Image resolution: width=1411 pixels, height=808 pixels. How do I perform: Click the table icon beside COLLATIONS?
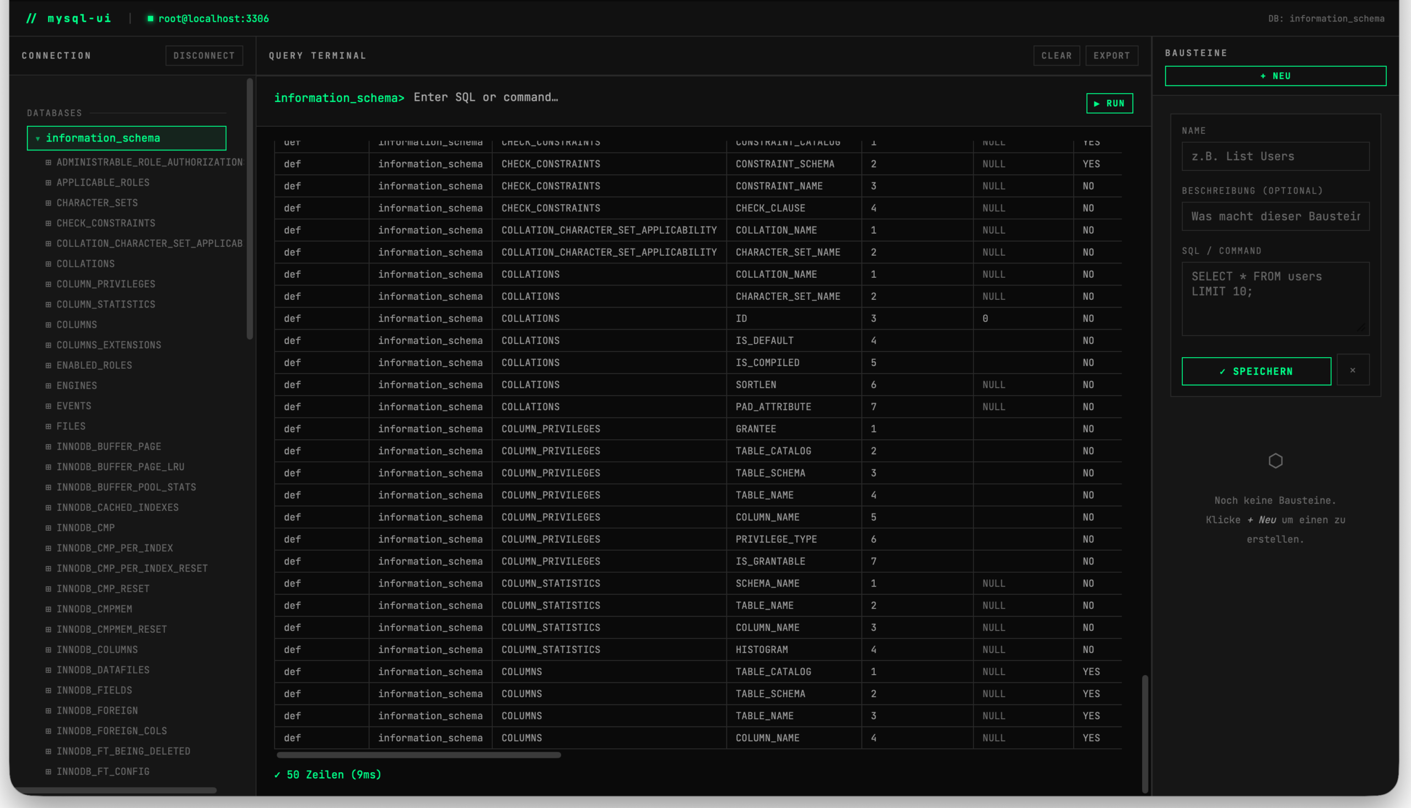tap(49, 263)
